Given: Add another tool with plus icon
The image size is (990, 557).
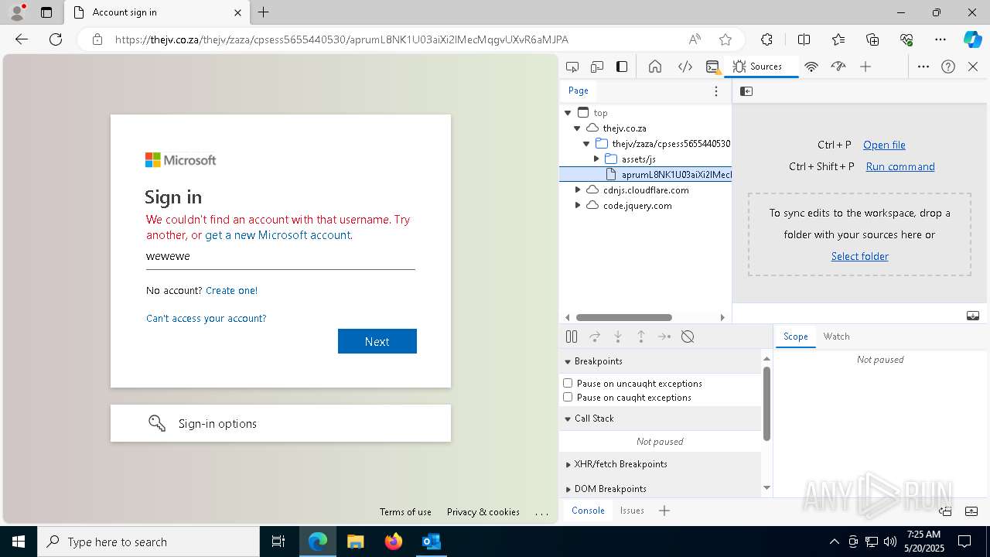Looking at the screenshot, I should (865, 67).
